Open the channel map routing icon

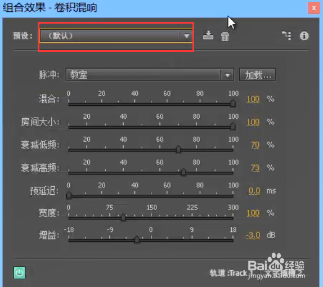(x=287, y=35)
